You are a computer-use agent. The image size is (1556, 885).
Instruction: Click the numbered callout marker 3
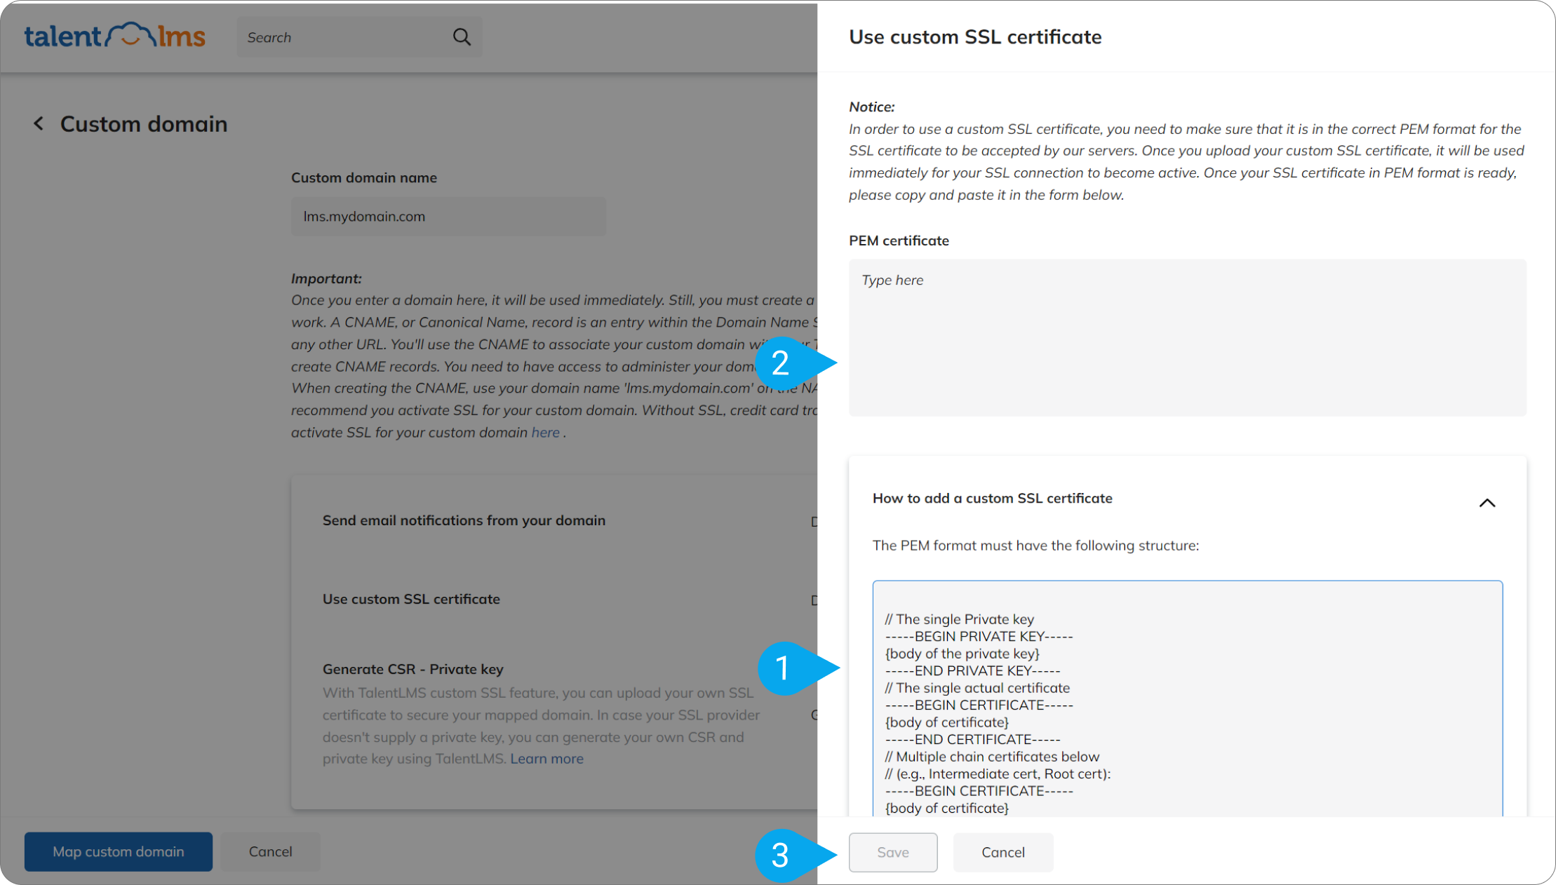pyautogui.click(x=780, y=855)
